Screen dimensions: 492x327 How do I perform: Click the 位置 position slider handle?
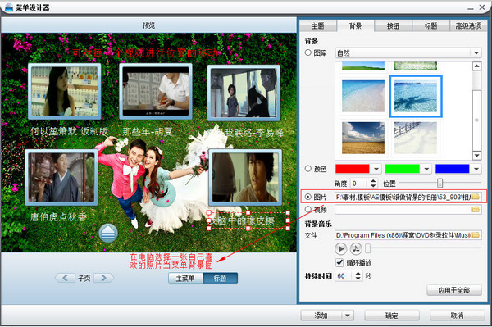[440, 183]
